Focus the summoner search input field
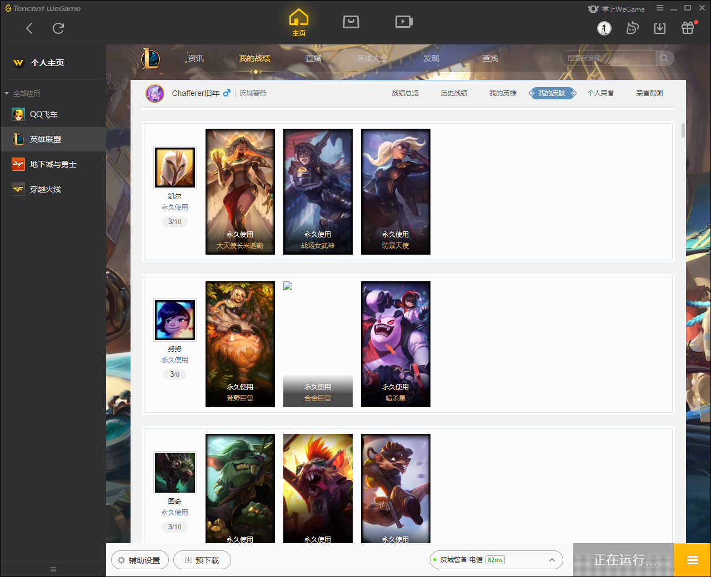Screen dimensions: 711x577 (609, 58)
